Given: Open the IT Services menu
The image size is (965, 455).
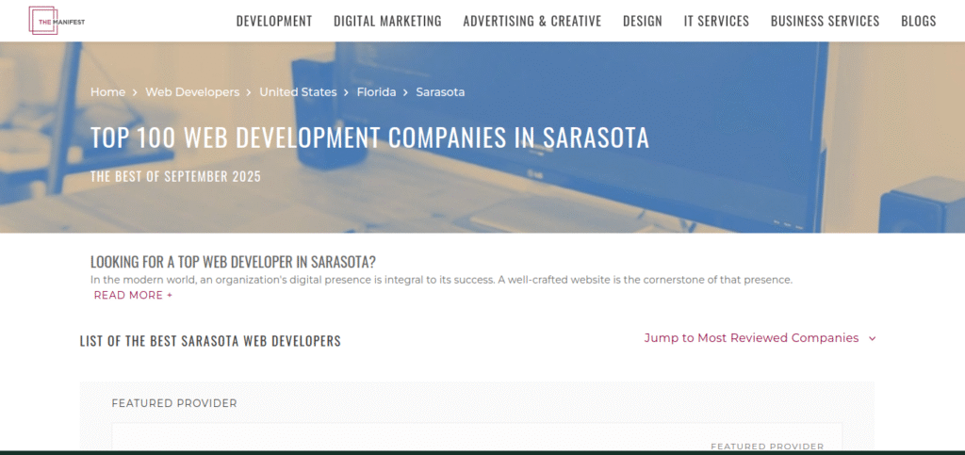Looking at the screenshot, I should [x=716, y=21].
